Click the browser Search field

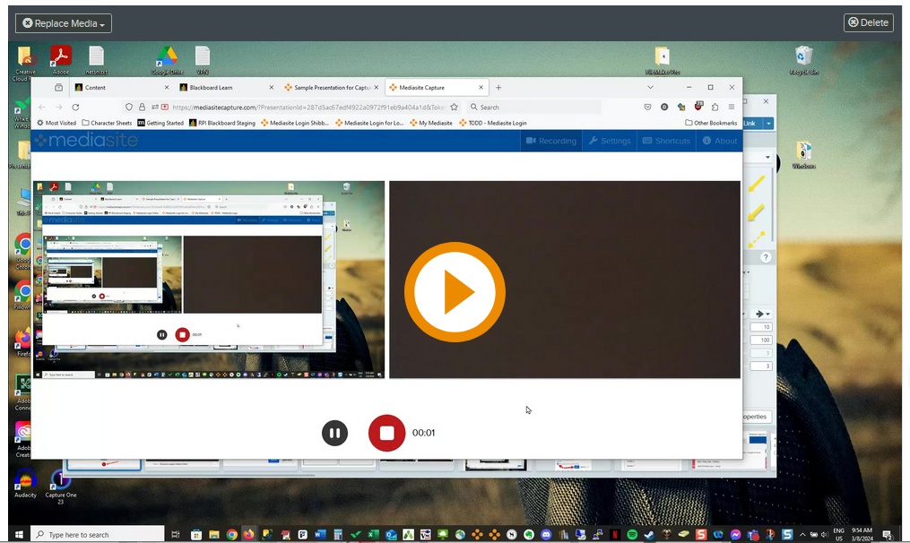click(534, 108)
